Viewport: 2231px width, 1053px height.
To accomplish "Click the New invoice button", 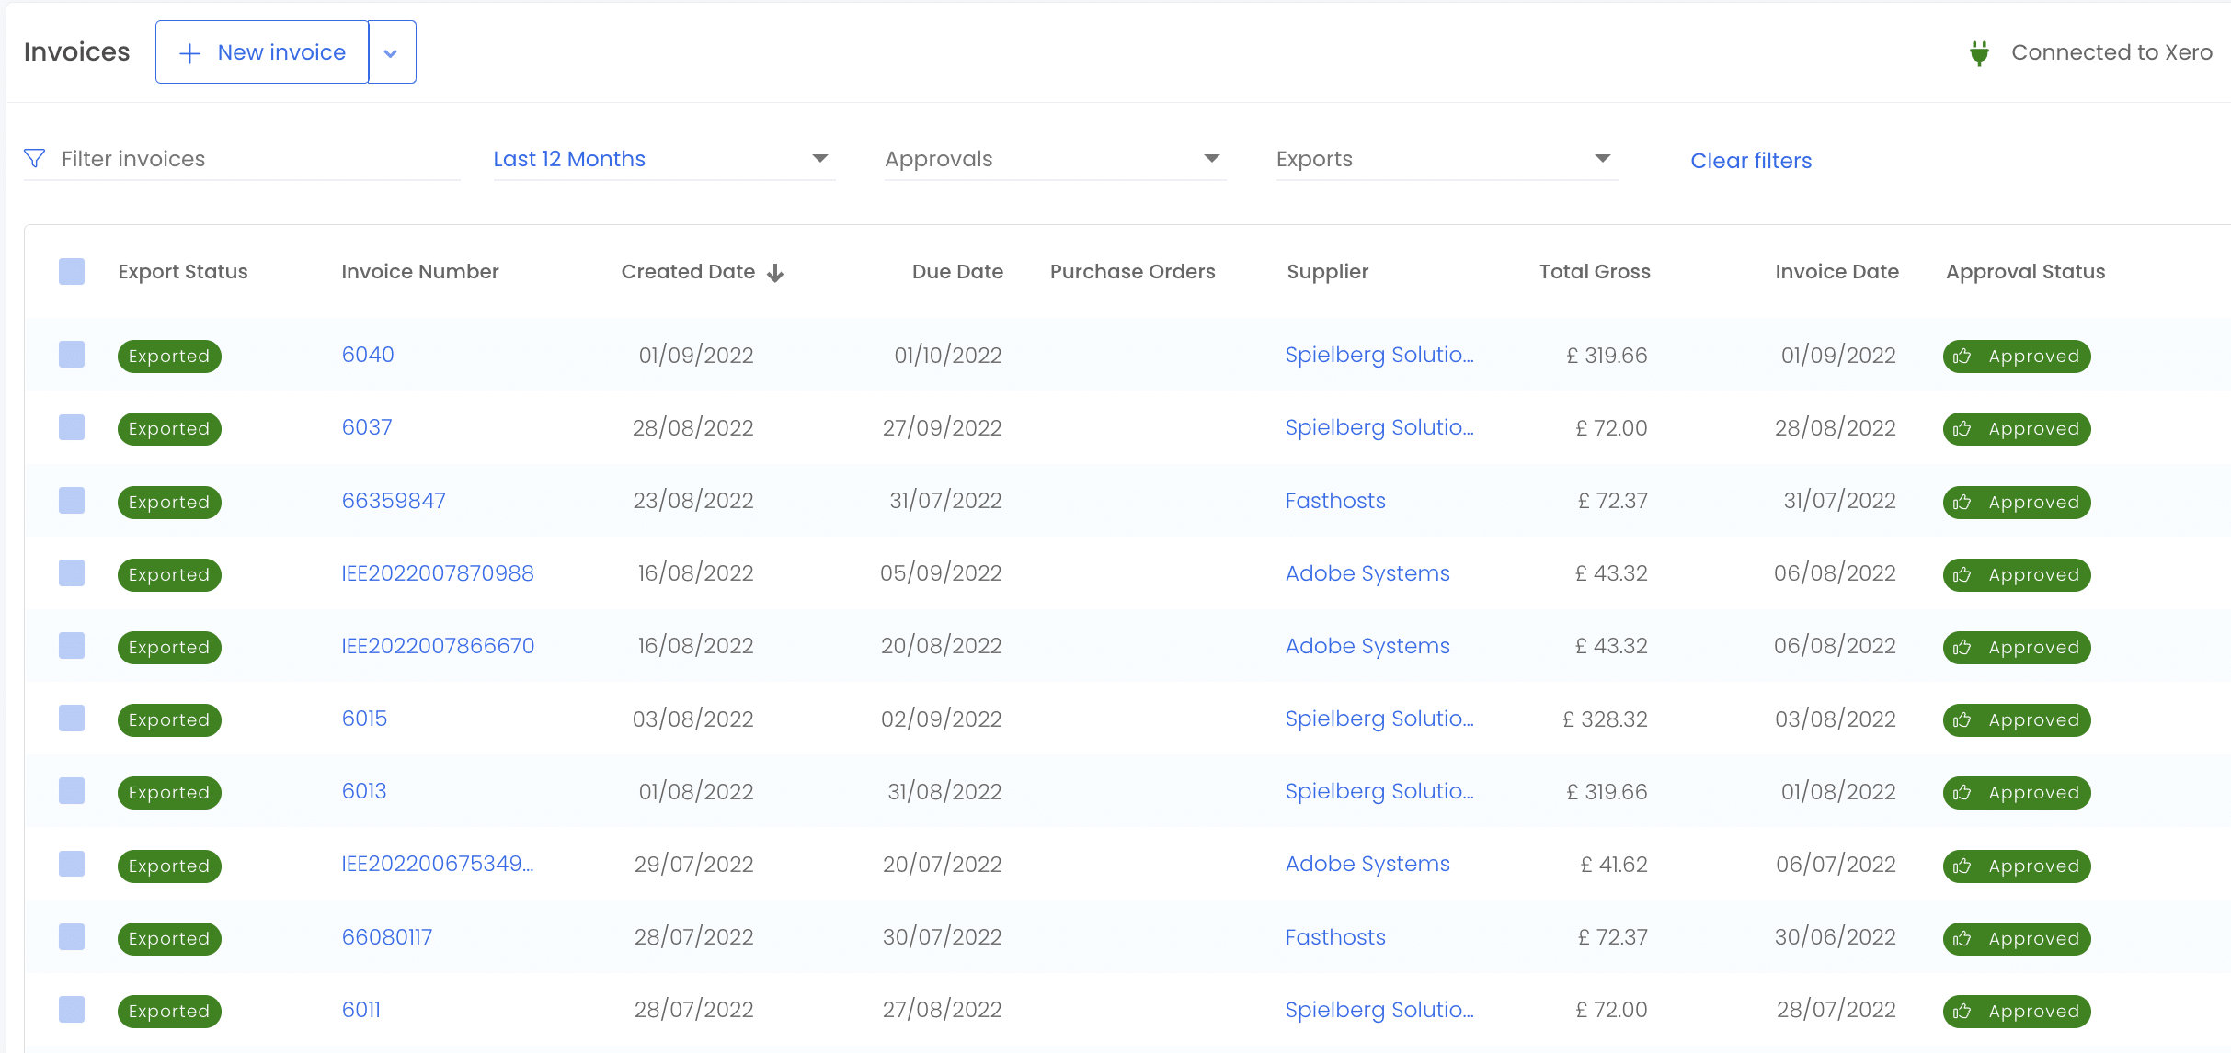I will pyautogui.click(x=262, y=52).
